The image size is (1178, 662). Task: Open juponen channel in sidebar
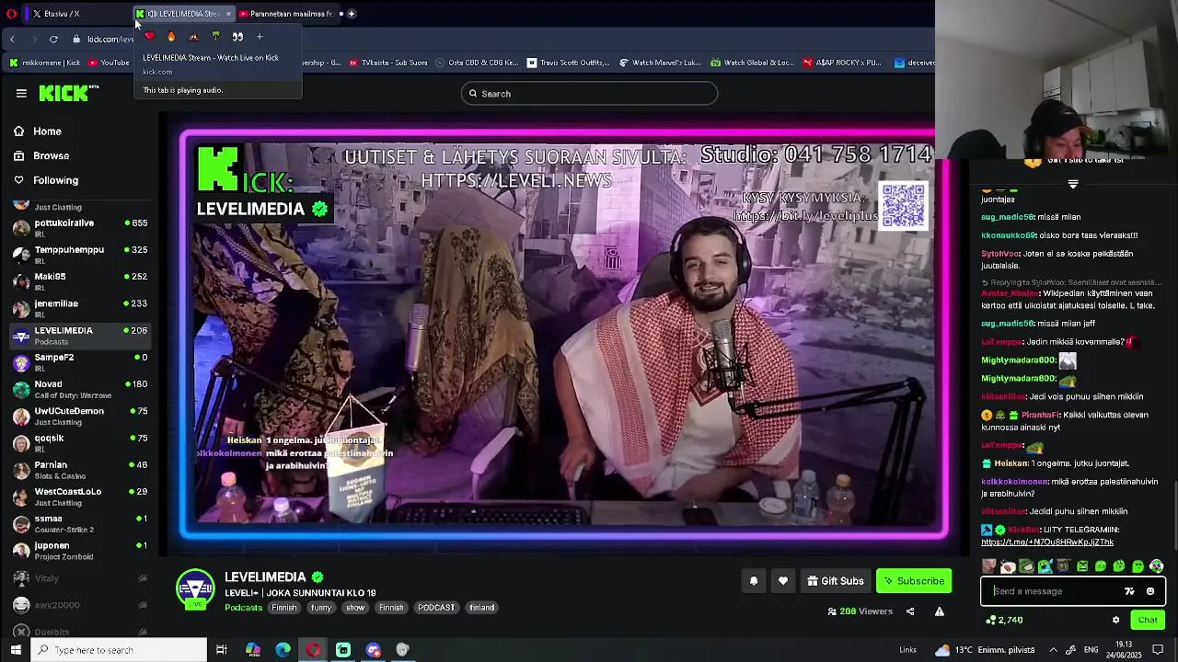point(80,550)
